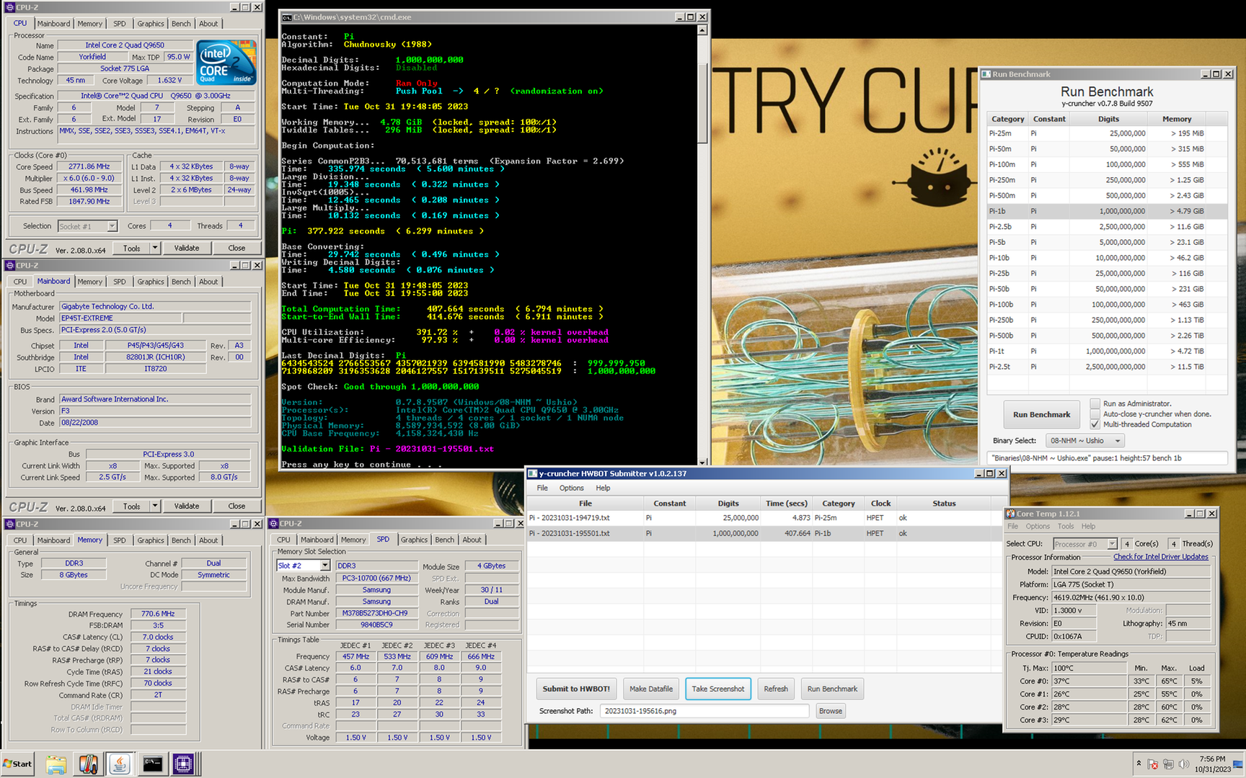The height and width of the screenshot is (778, 1246).
Task: Toggle Auto-close y-cruncher when done
Action: [x=1095, y=414]
